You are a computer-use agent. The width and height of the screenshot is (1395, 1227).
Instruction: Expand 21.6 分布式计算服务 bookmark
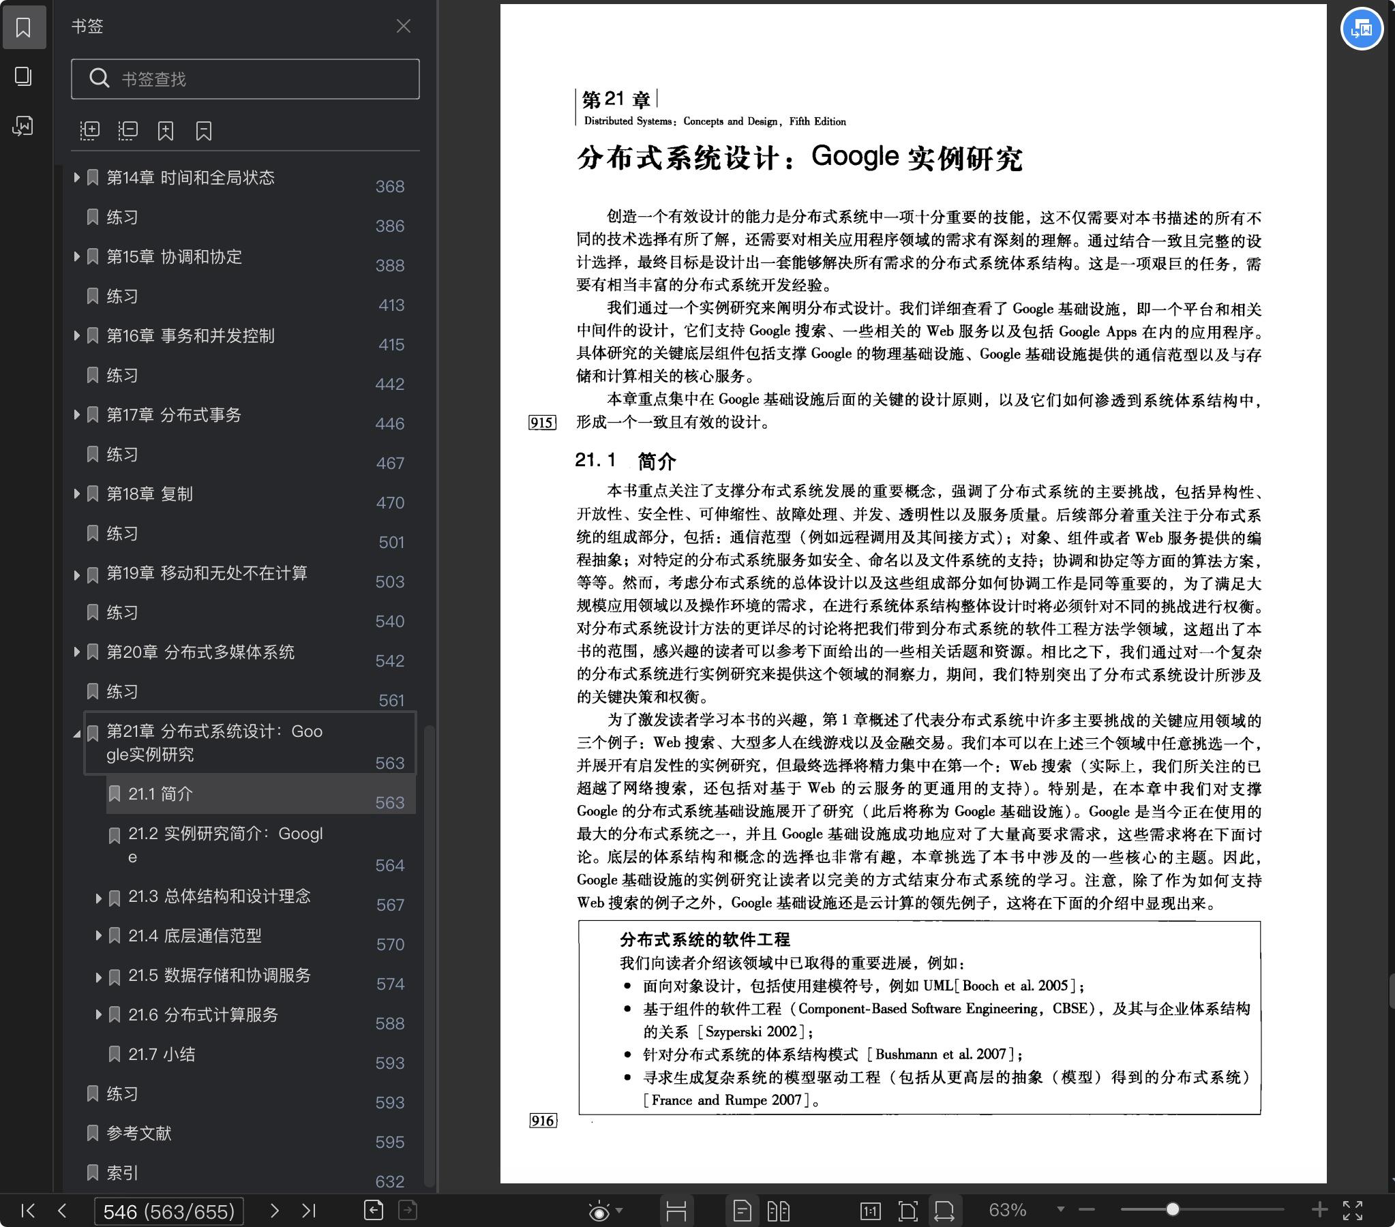tap(98, 1016)
